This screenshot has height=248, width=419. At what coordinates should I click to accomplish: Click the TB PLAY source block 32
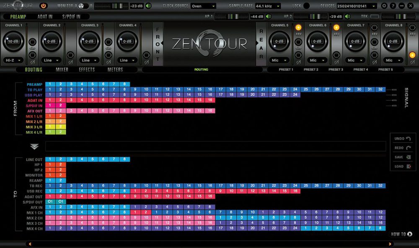[380, 89]
